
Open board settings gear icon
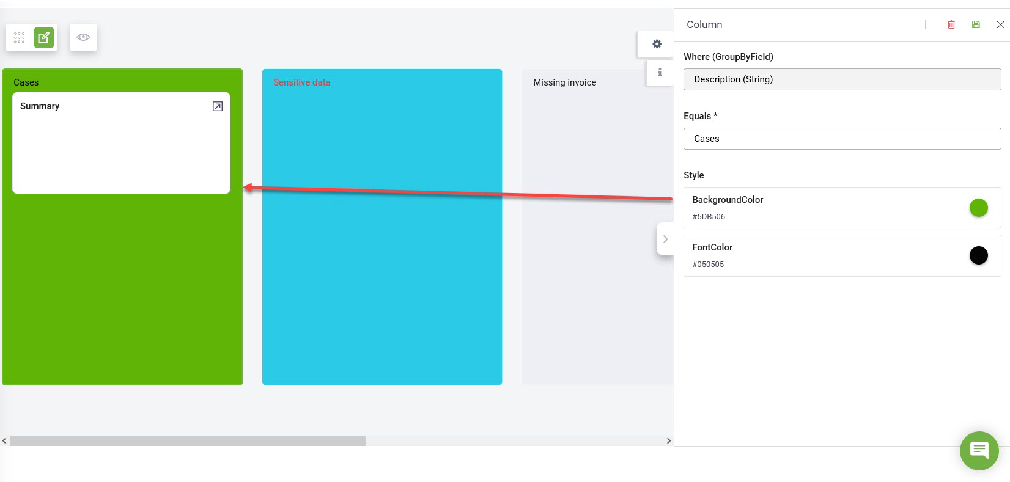(x=657, y=44)
